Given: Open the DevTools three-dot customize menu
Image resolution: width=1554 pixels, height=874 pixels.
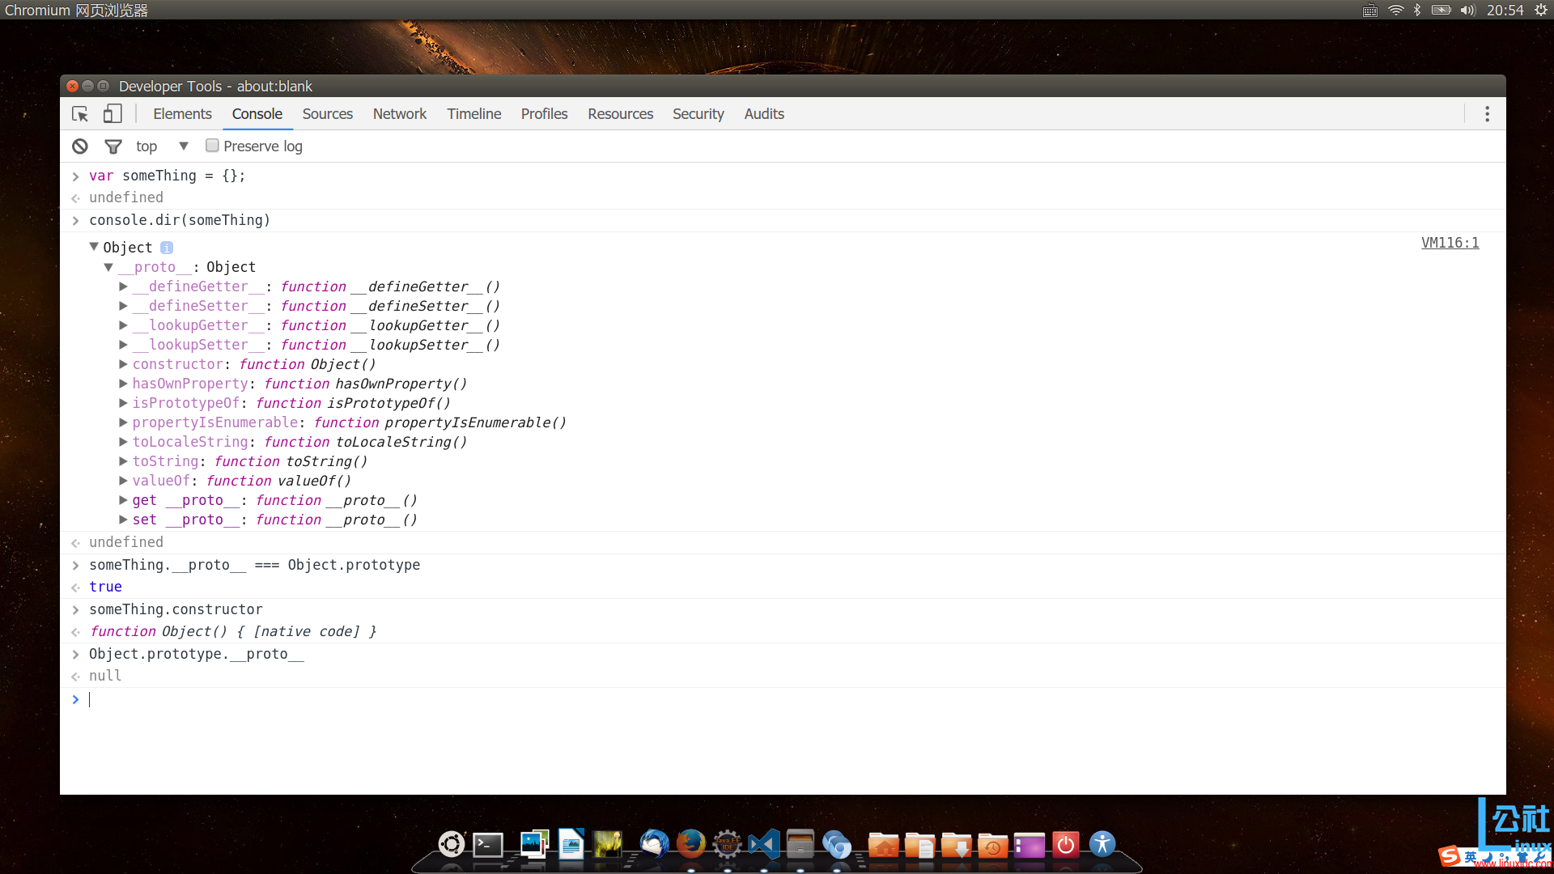Looking at the screenshot, I should point(1487,114).
